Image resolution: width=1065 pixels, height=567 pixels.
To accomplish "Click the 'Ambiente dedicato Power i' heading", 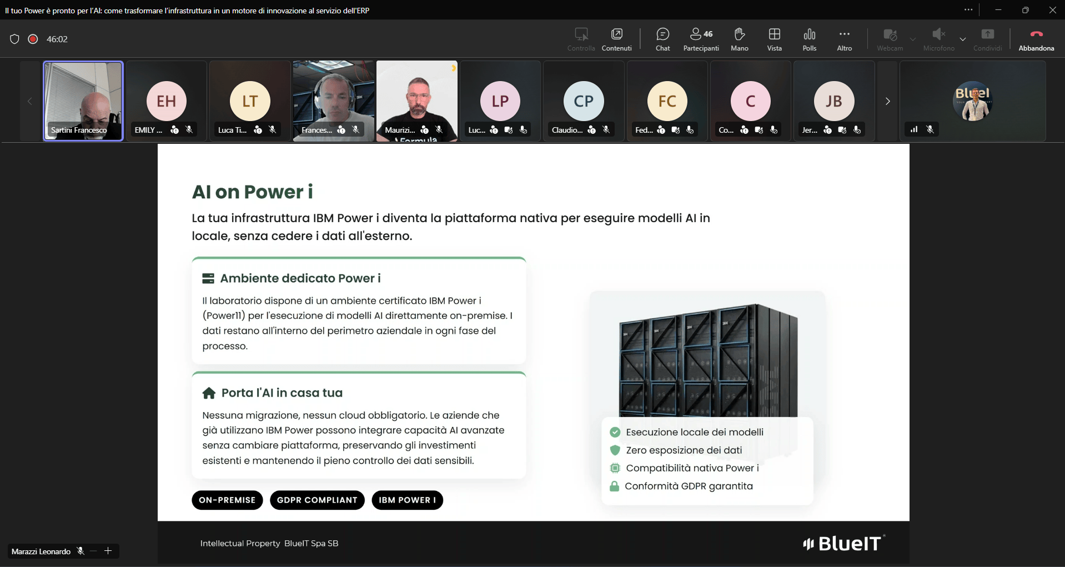I will tap(300, 278).
